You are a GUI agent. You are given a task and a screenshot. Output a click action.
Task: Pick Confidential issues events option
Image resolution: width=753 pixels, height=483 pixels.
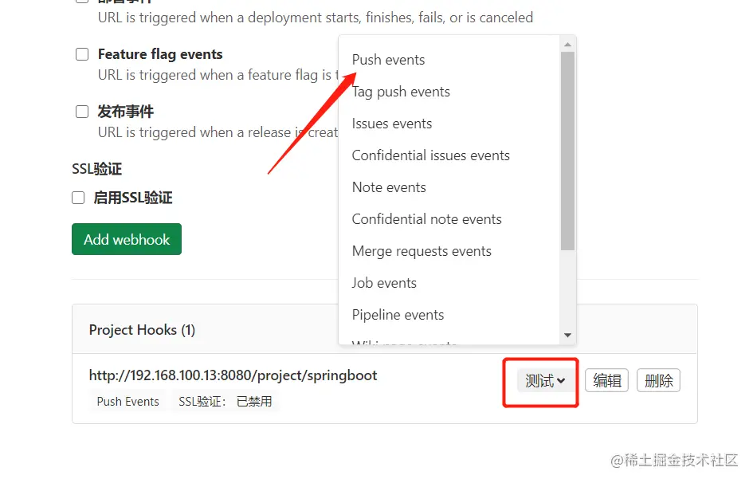[x=430, y=155]
